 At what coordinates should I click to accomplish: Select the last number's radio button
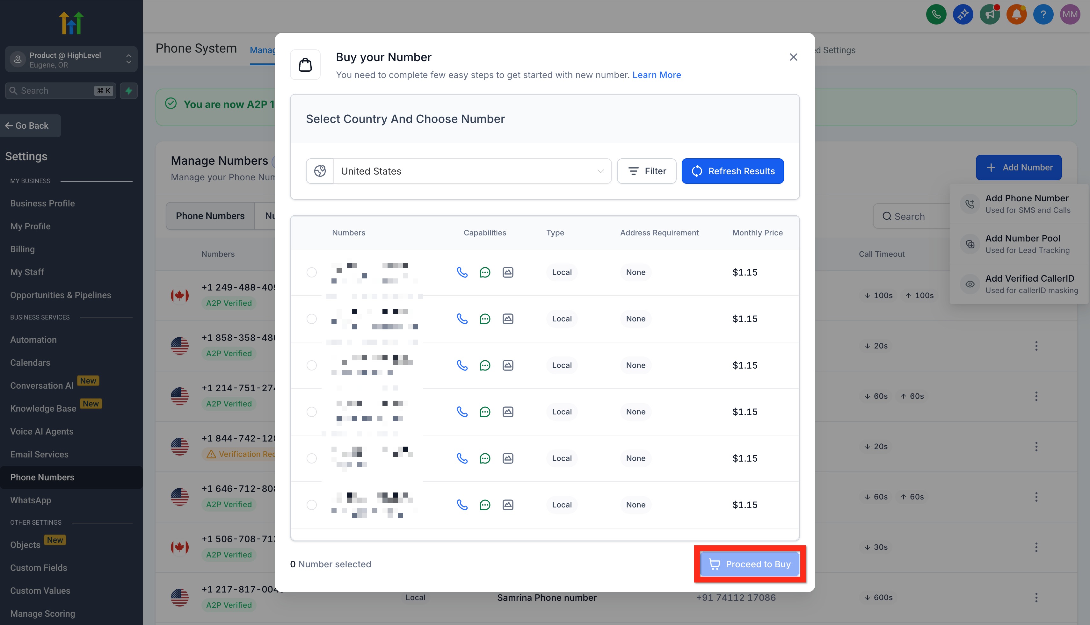click(x=311, y=505)
